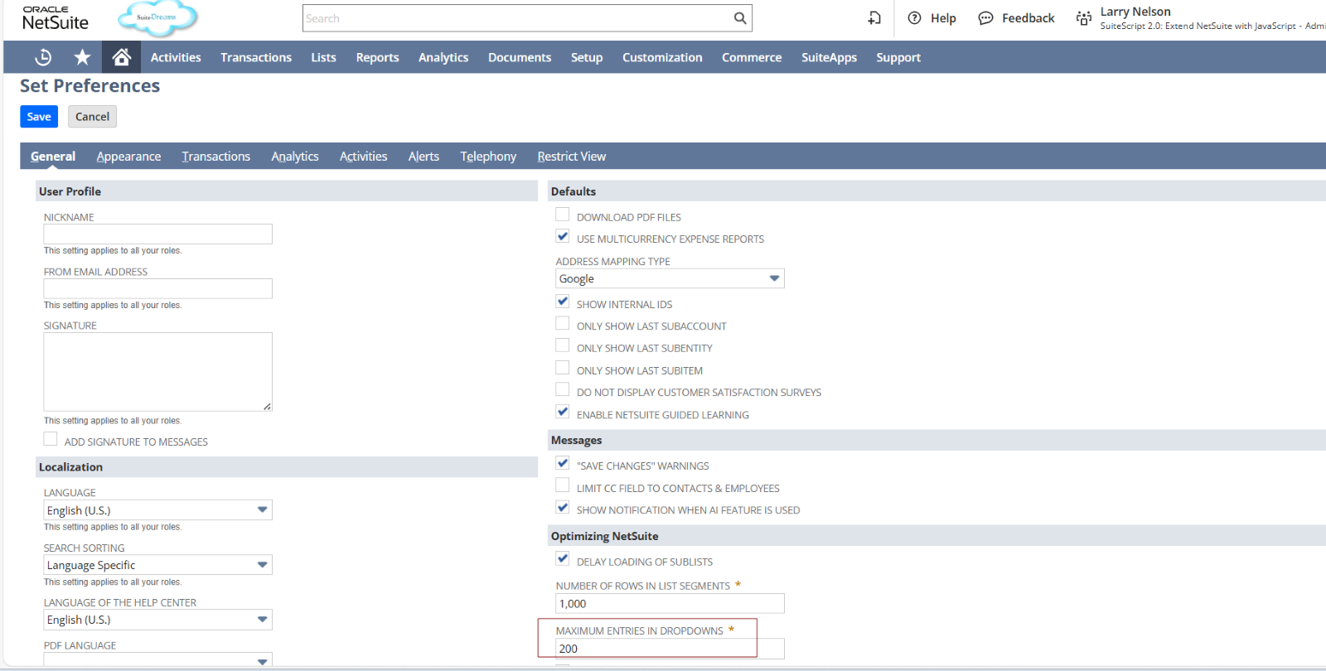The image size is (1326, 671).
Task: Click the Feedback speech bubble icon
Action: coord(985,18)
